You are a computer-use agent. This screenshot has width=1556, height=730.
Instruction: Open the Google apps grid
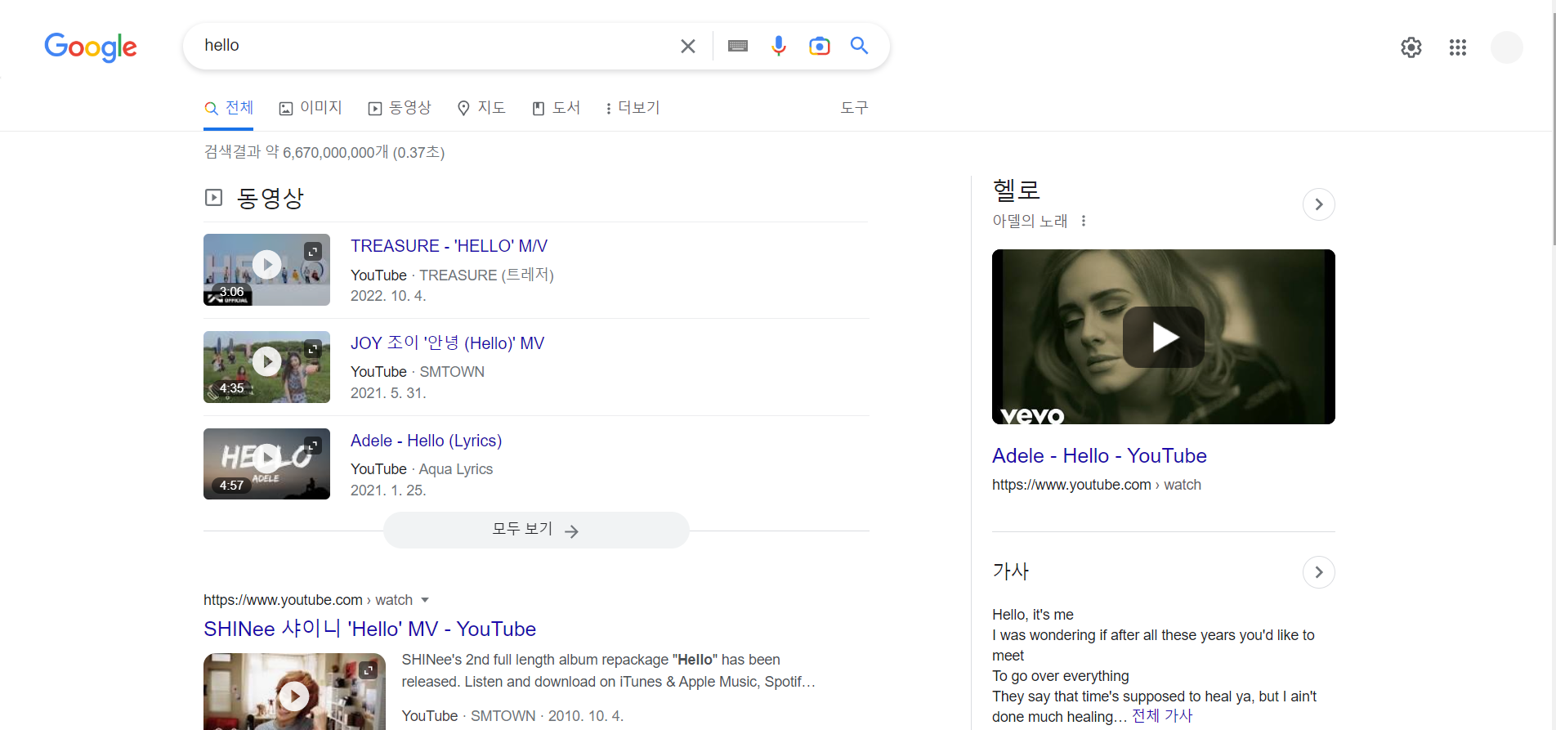click(x=1458, y=47)
